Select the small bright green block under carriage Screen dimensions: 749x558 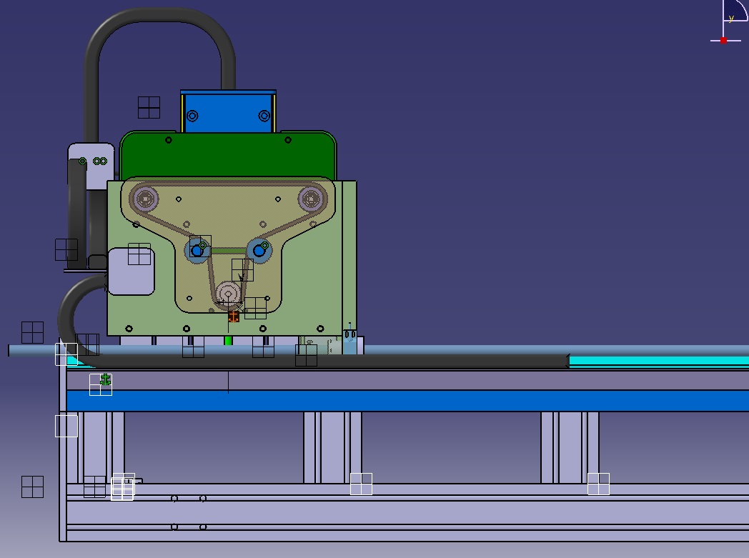(x=228, y=341)
